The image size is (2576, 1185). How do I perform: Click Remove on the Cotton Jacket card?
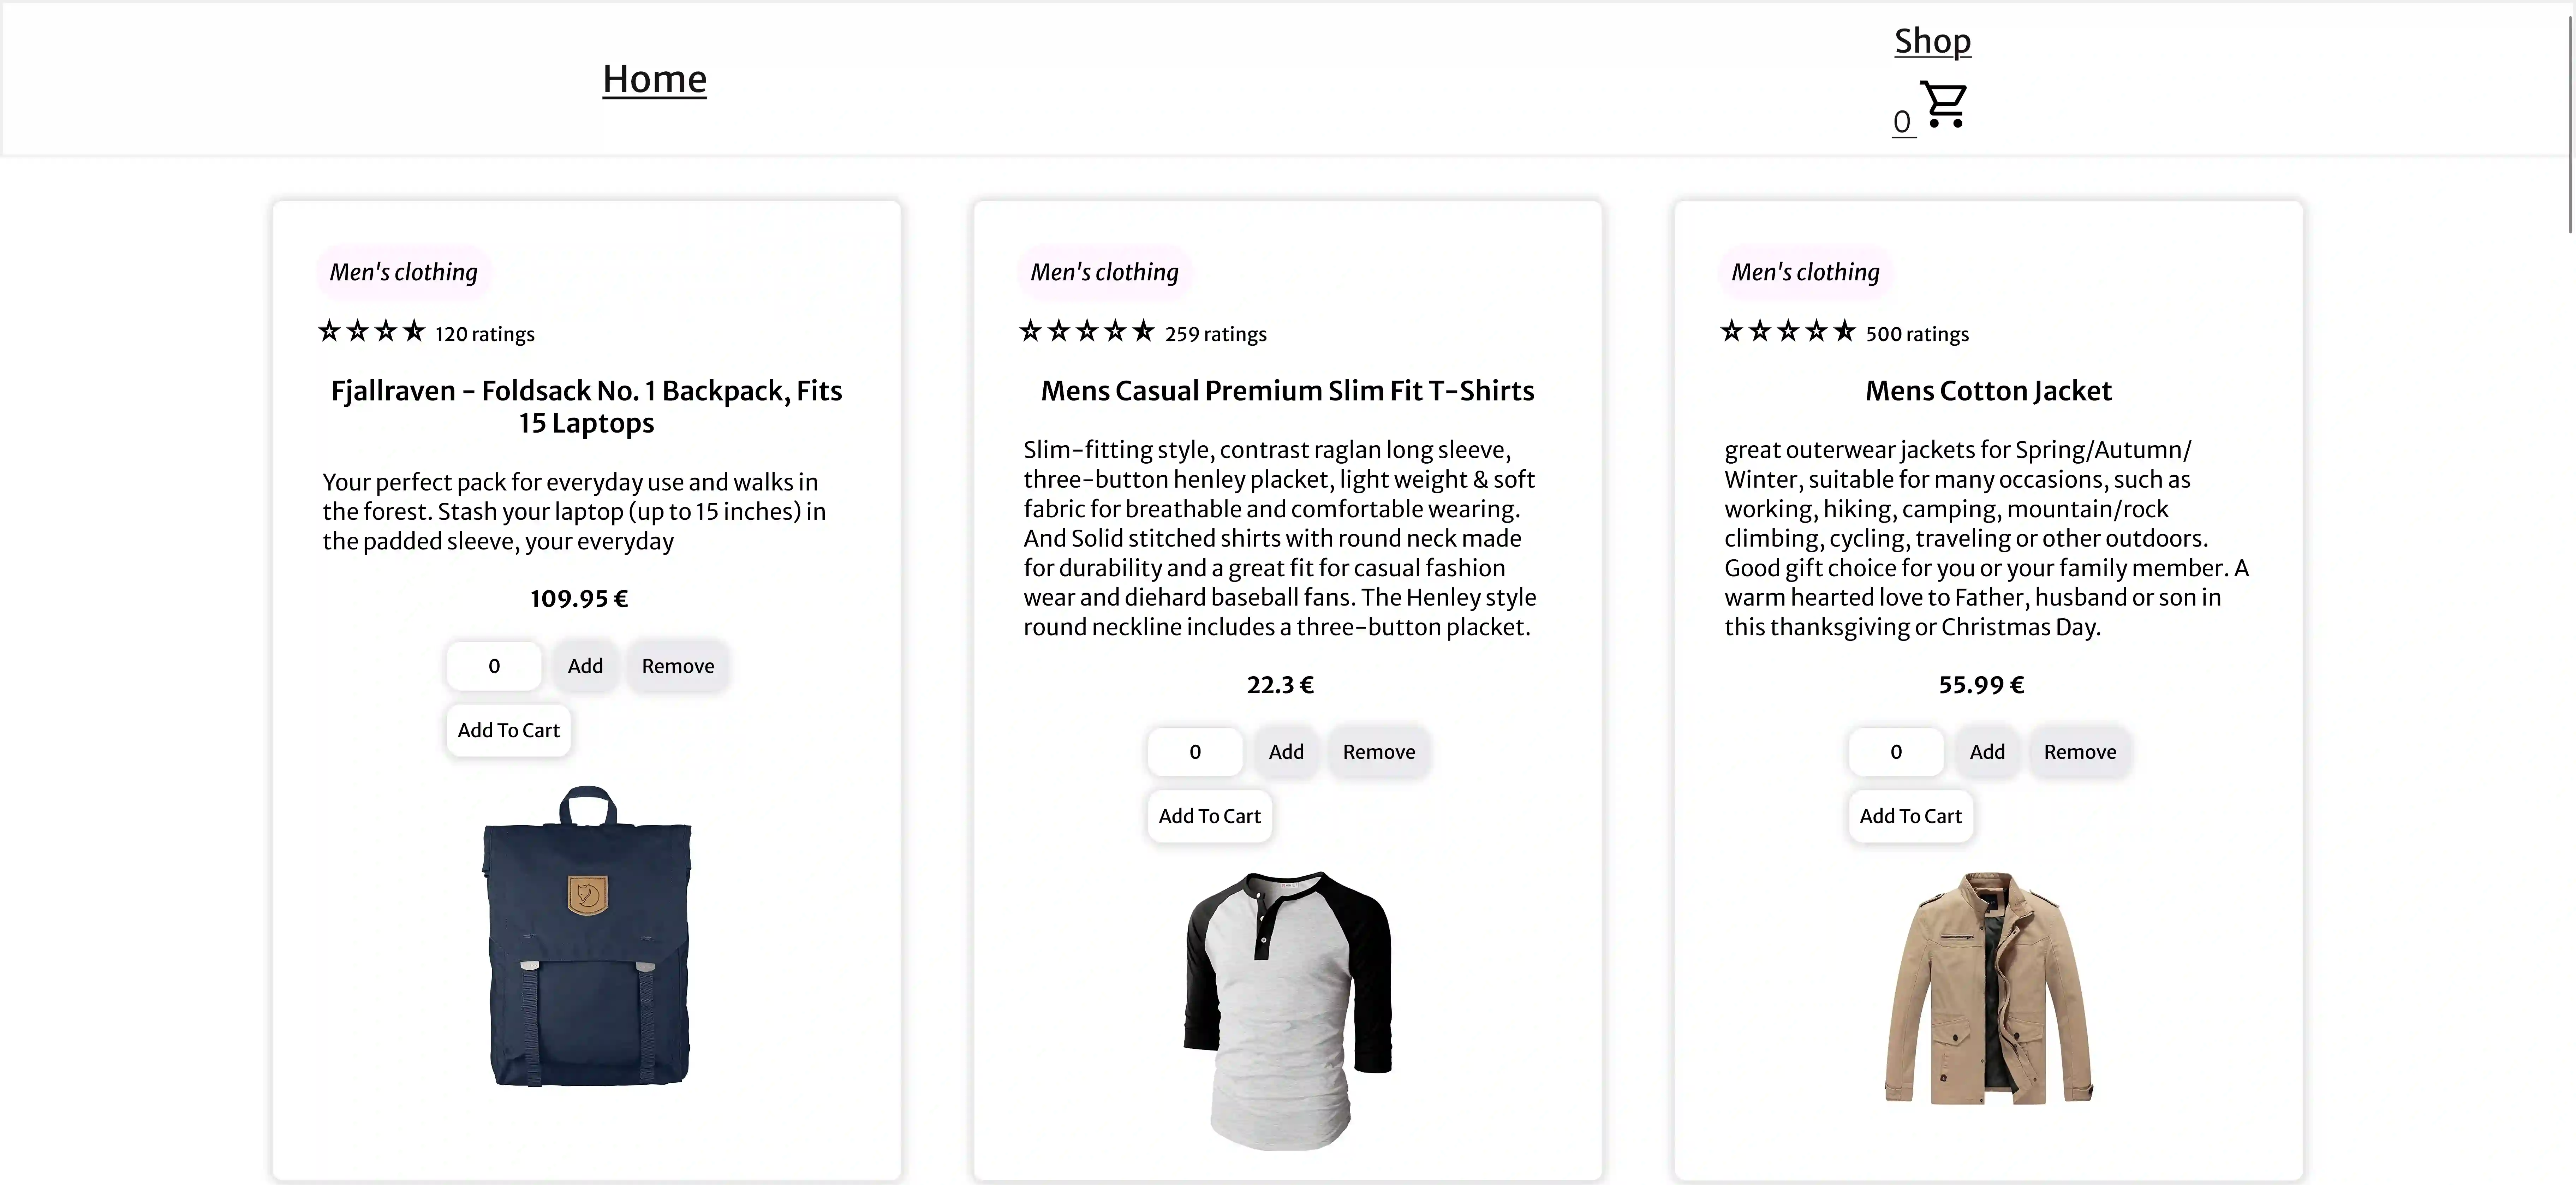(x=2080, y=751)
